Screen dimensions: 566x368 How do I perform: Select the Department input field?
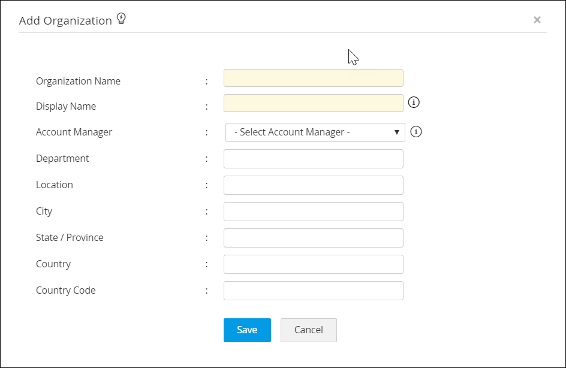pos(313,159)
